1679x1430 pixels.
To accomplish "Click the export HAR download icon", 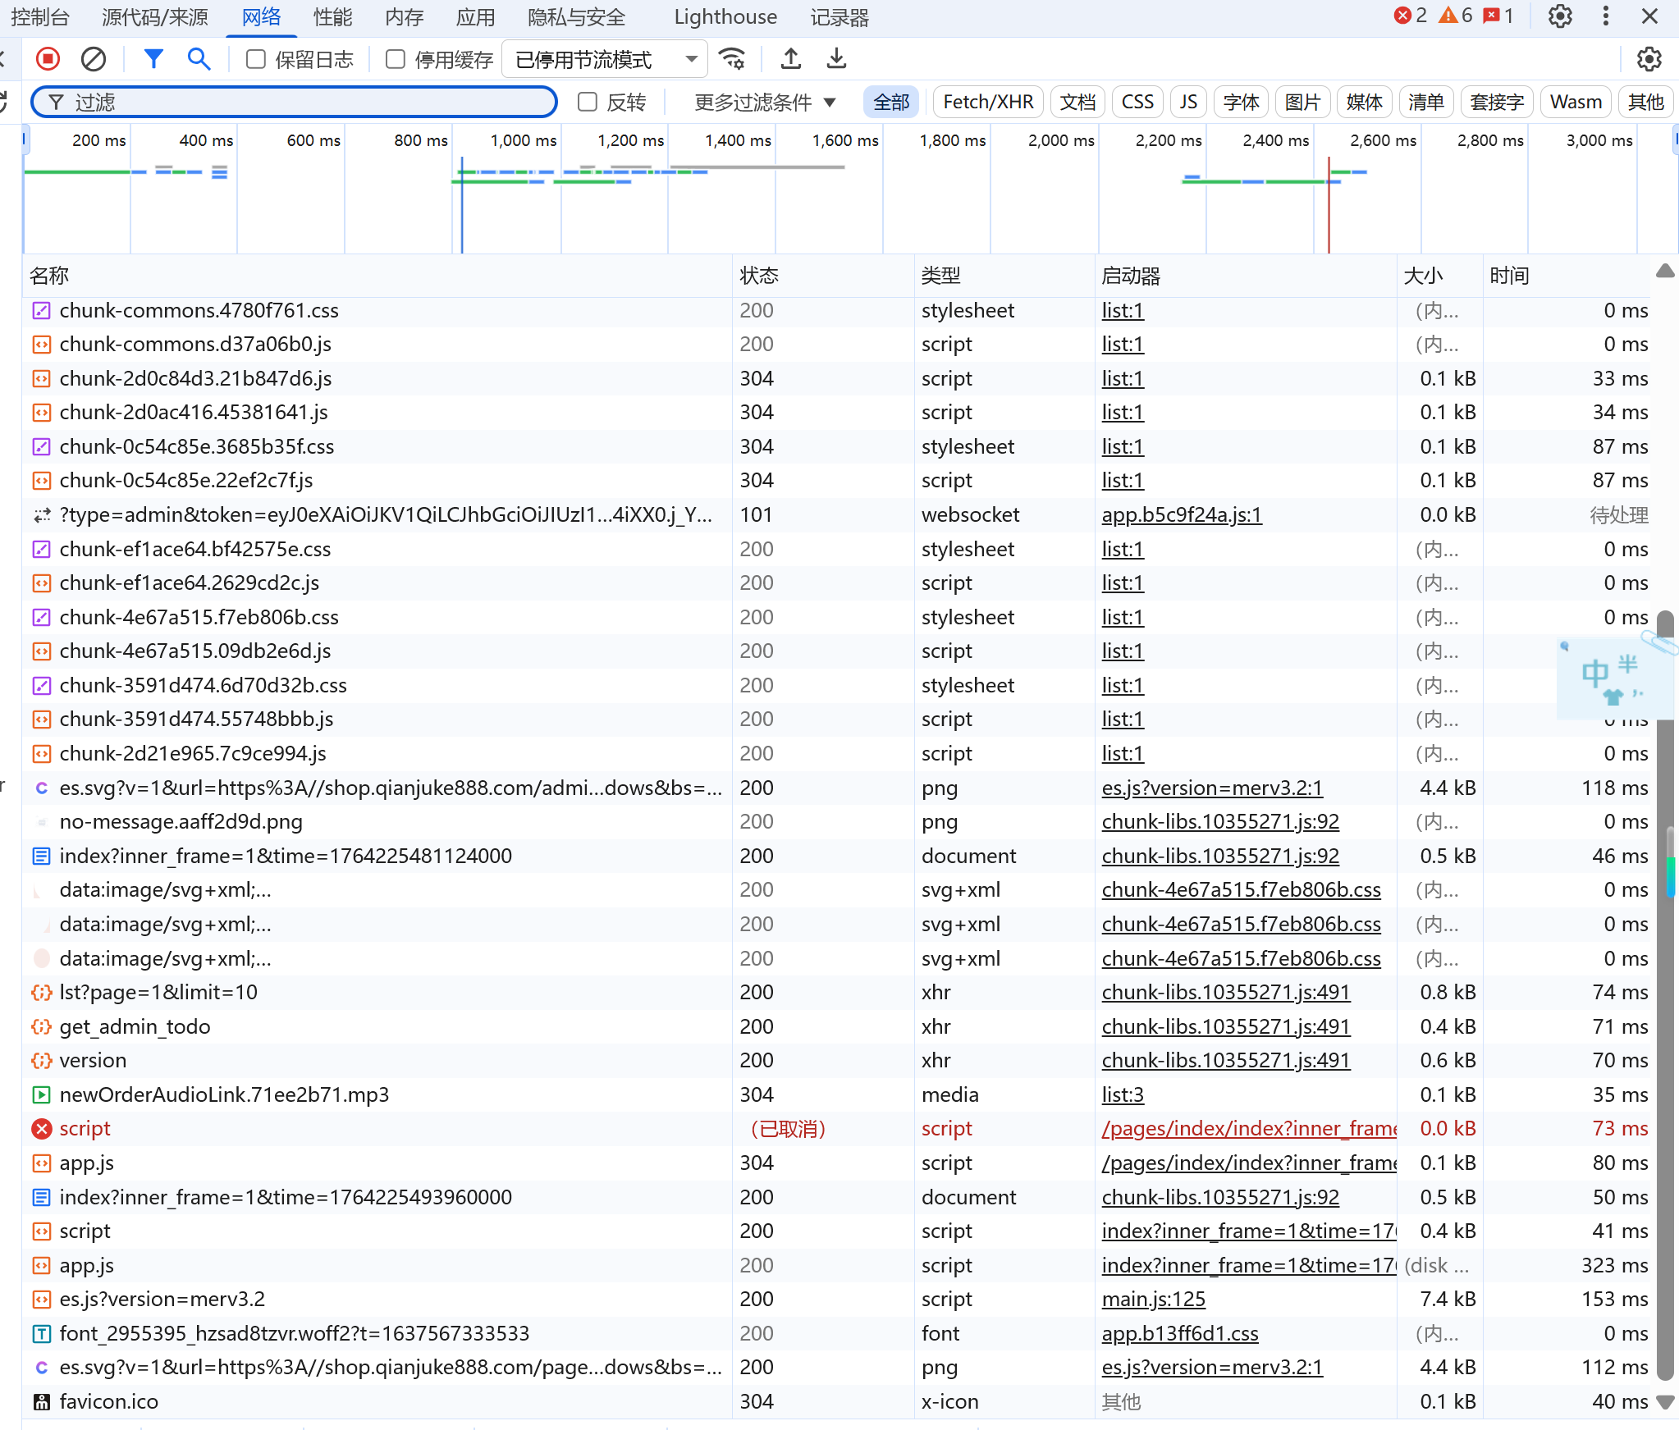I will click(x=836, y=59).
